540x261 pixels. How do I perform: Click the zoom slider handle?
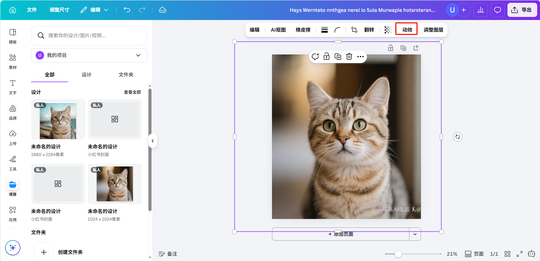point(398,254)
